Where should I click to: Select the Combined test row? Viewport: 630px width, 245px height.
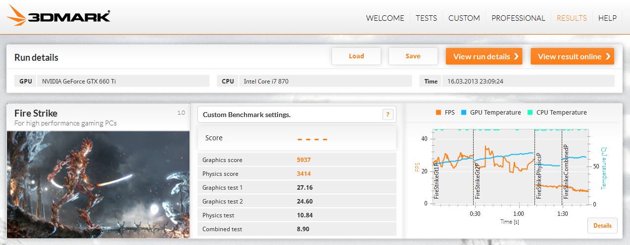point(297,229)
